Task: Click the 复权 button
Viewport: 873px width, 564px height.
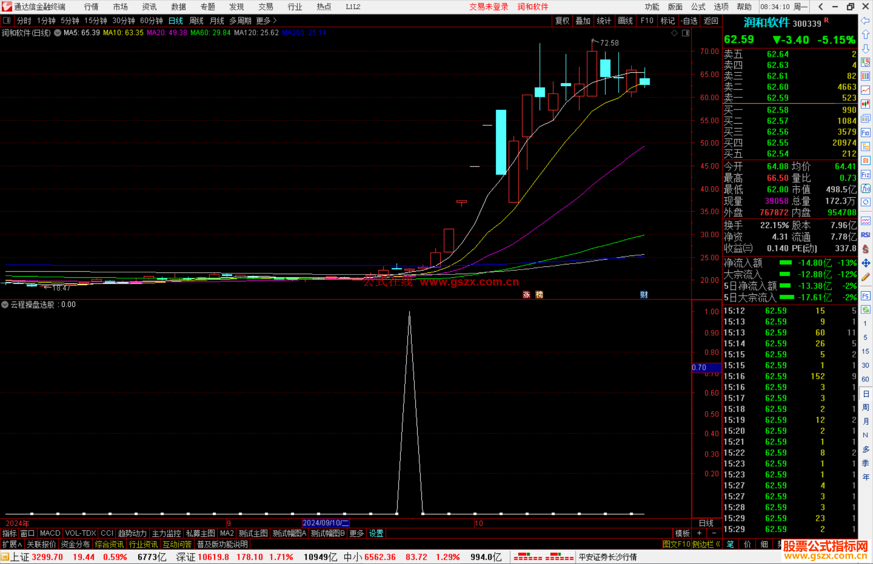Action: (562, 21)
